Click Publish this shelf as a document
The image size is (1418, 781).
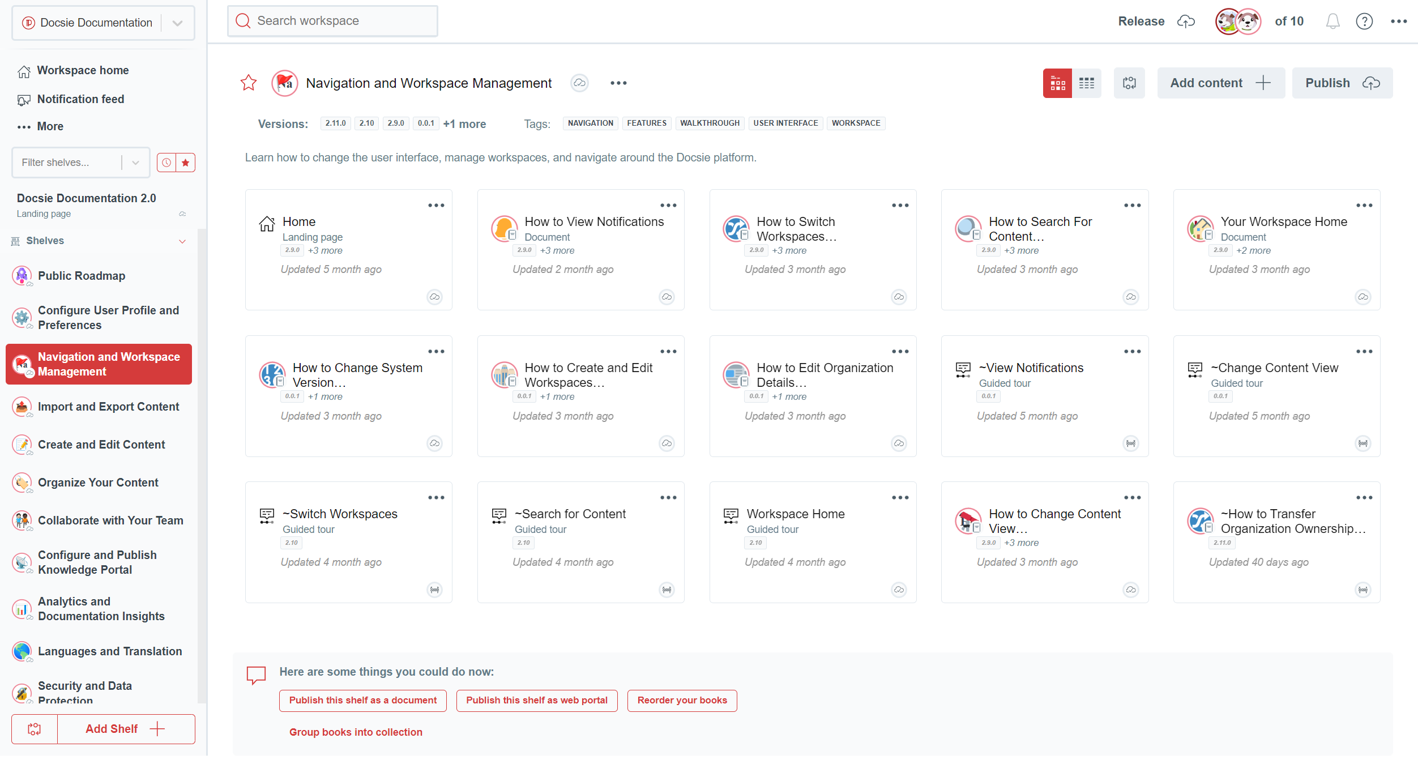(x=362, y=701)
